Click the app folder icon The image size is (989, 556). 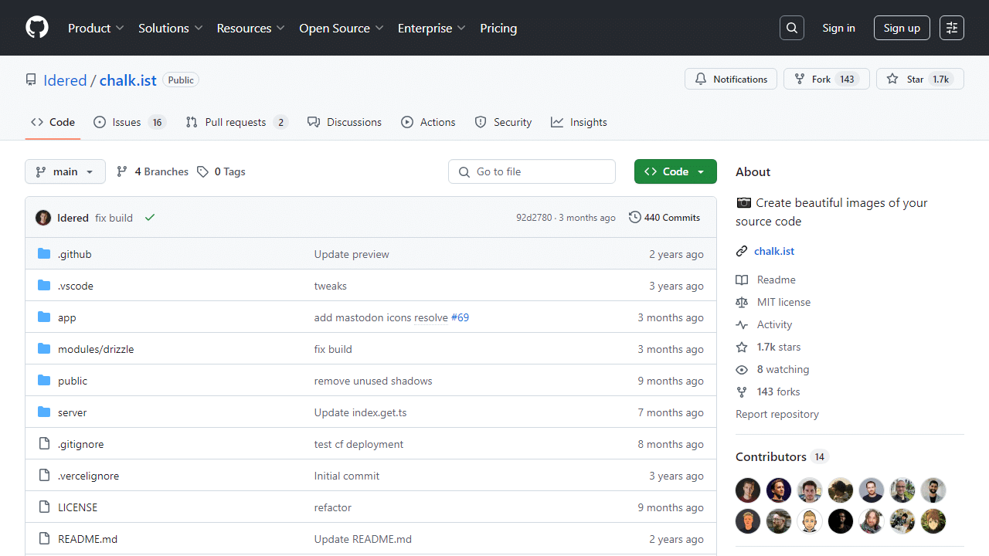coord(44,317)
